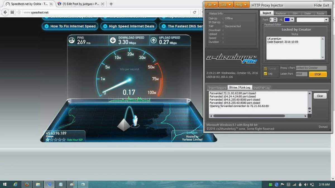
Task: Switch to the Inject tab
Action: (267, 13)
